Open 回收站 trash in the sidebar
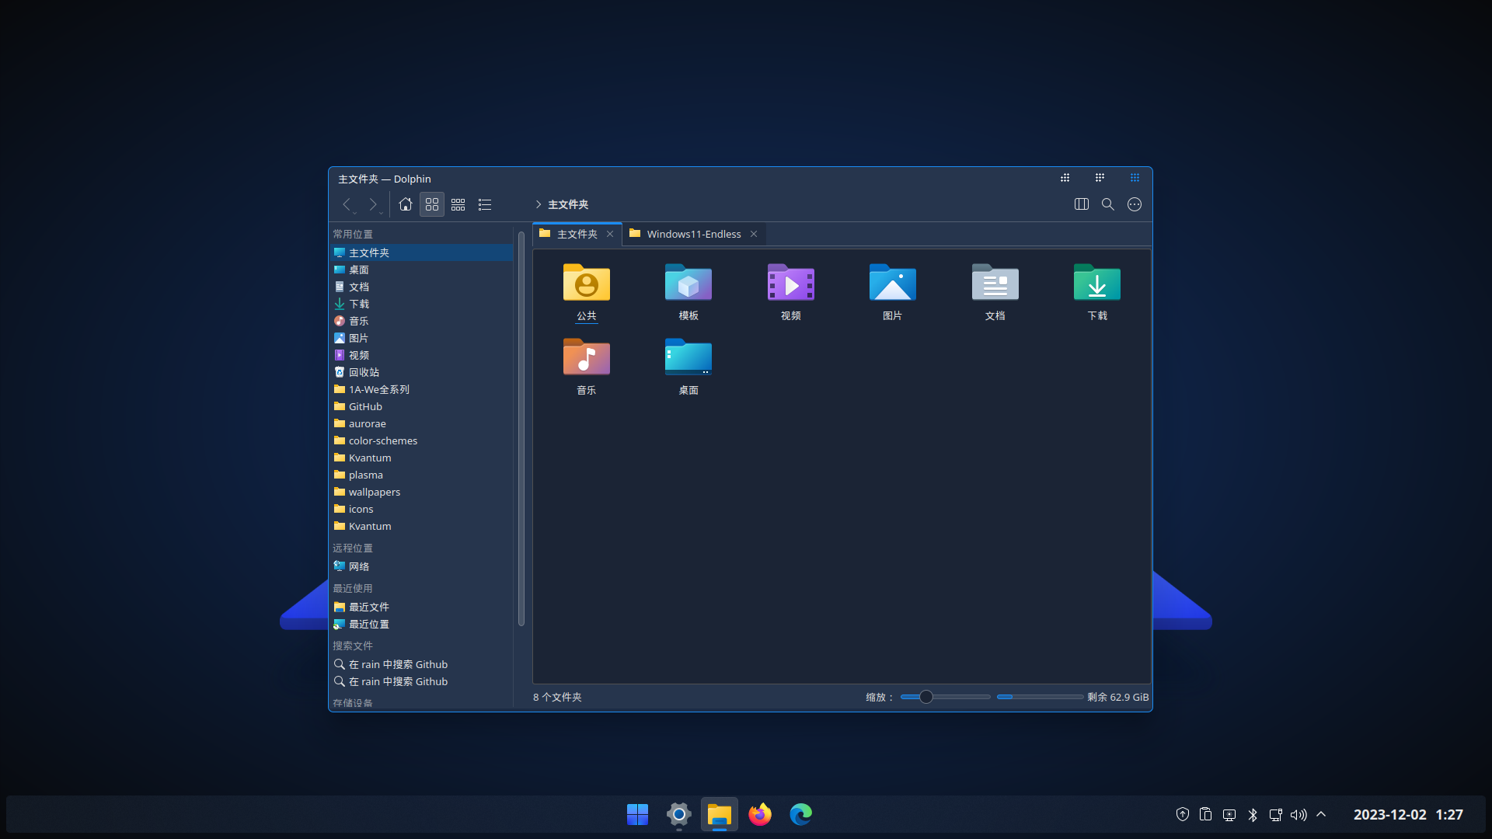Screen dimensions: 1492x839 [x=422, y=372]
